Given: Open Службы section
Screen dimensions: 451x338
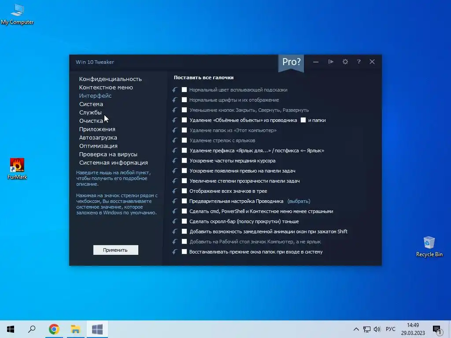Looking at the screenshot, I should point(90,112).
